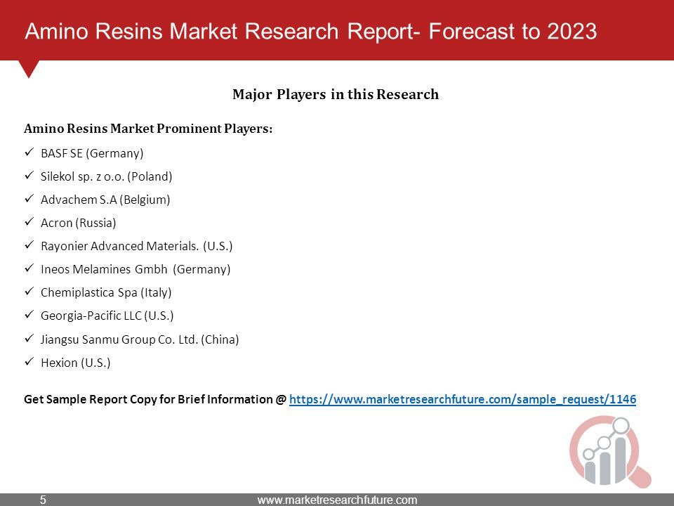Click the slide number 5 in footer
Screen dimensions: 674x506
tap(43, 500)
